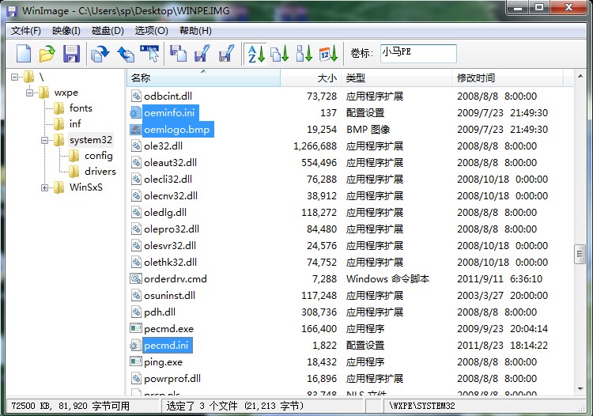
Task: Sort files by name A-Z icon
Action: pyautogui.click(x=255, y=53)
